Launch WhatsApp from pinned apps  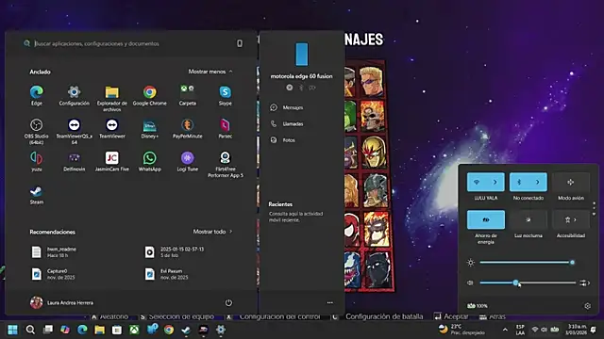pos(150,161)
